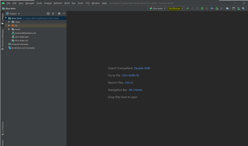The width and height of the screenshot is (248, 146).
Task: Open the Analyze menu
Action: (48, 3)
